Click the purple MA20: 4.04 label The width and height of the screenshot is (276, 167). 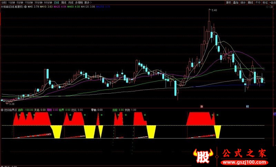pos(60,7)
